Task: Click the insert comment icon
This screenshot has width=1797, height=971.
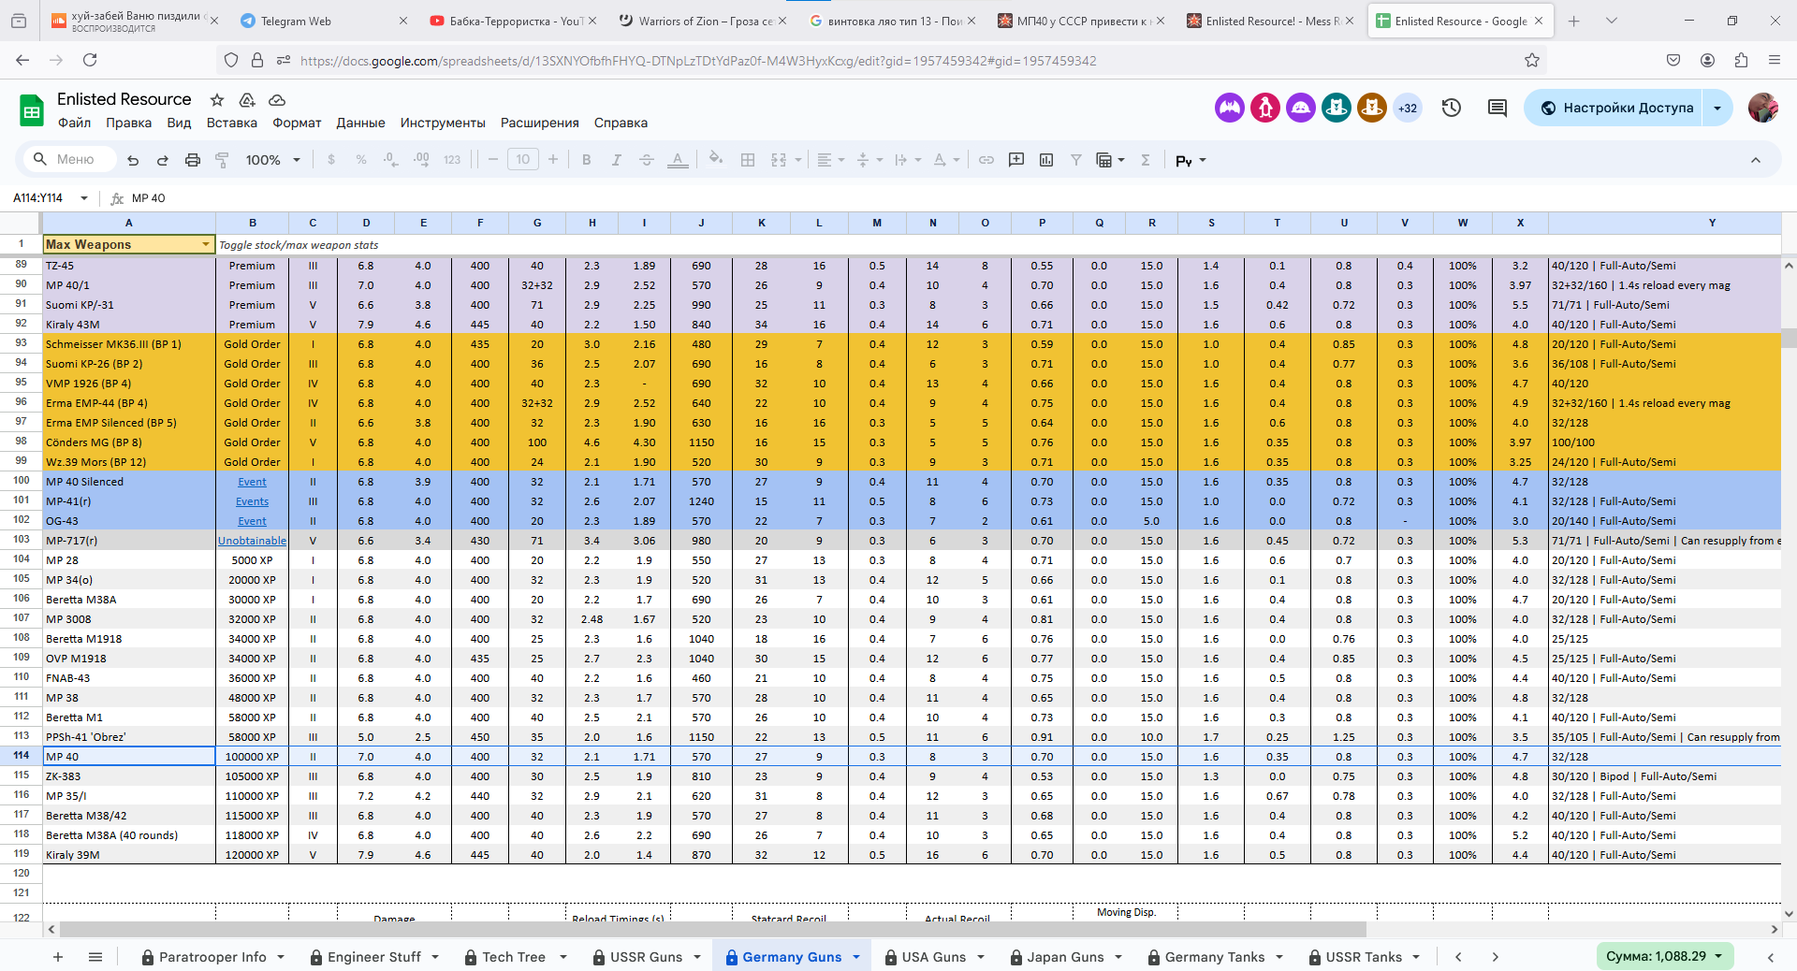Action: (x=1016, y=160)
